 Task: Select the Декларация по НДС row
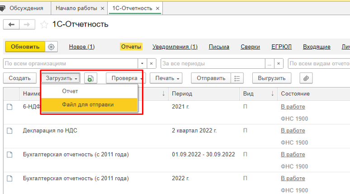tap(177, 137)
